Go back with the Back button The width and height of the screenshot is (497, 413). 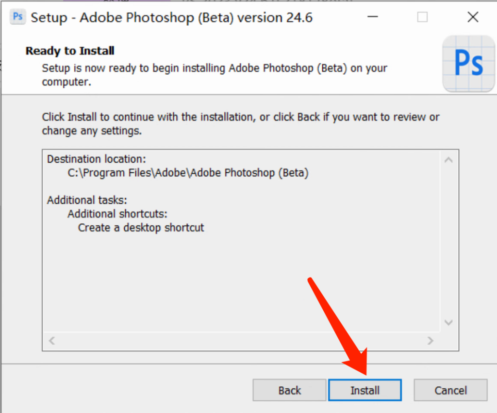pos(289,390)
